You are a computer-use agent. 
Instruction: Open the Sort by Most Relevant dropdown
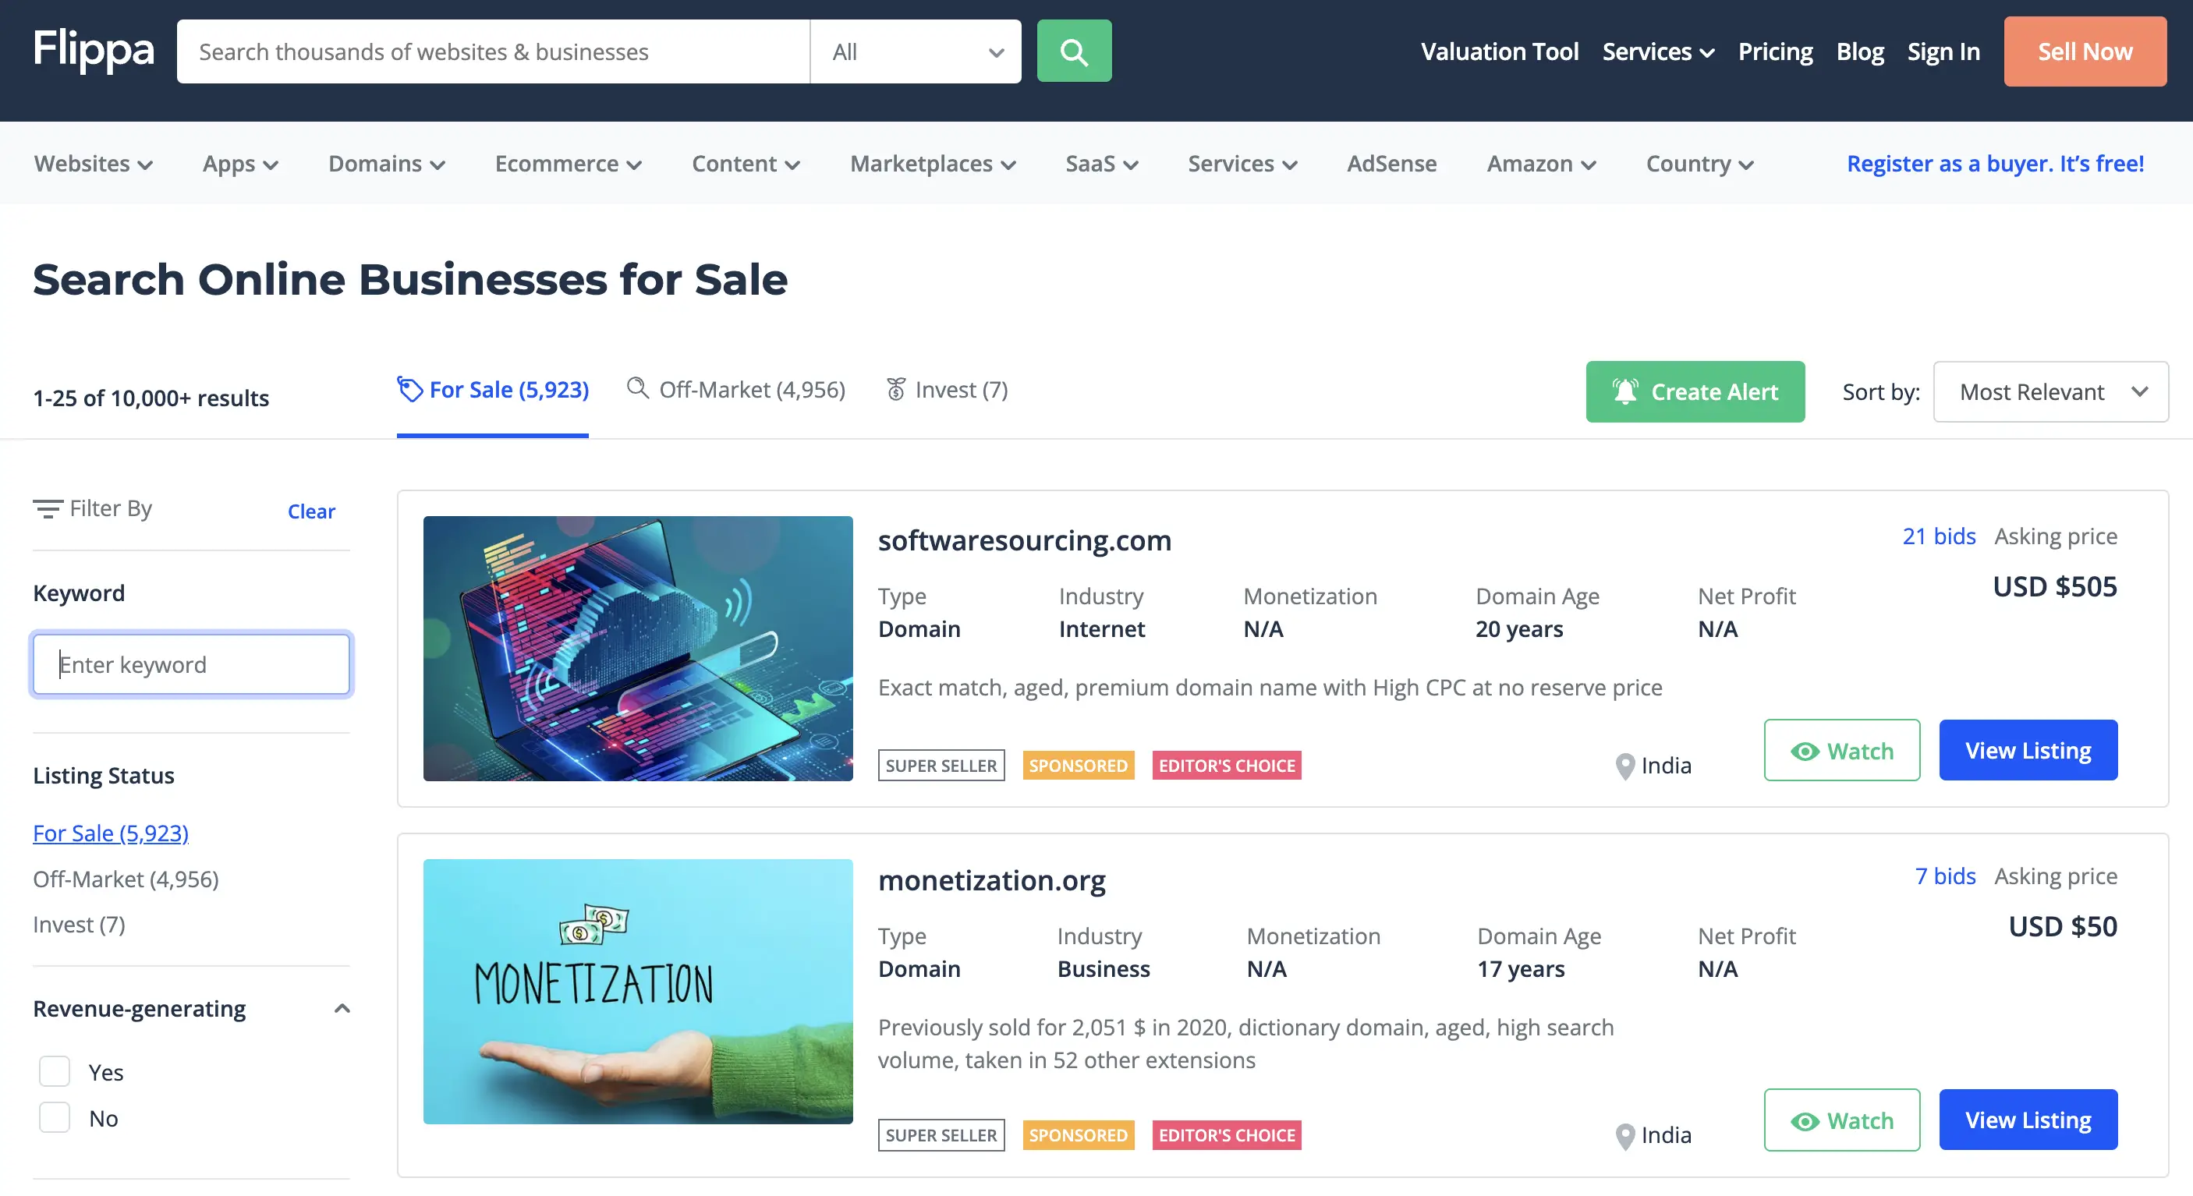[x=2050, y=391]
